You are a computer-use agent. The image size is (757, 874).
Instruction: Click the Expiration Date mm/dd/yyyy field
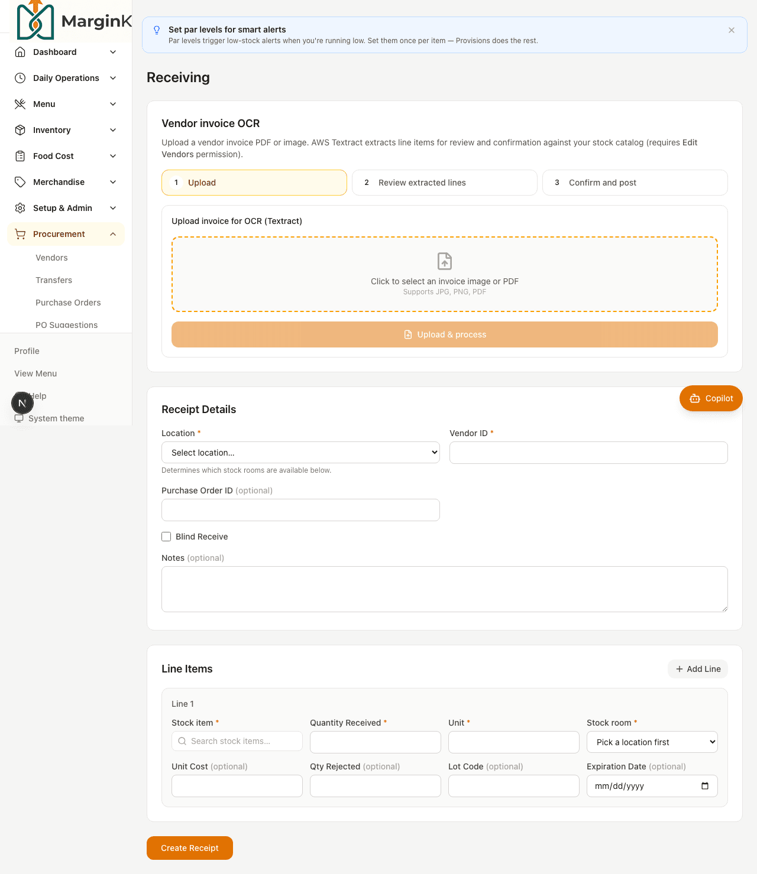click(x=652, y=786)
